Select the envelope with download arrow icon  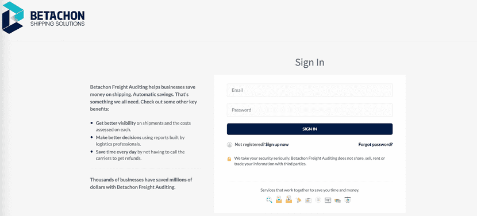point(288,199)
